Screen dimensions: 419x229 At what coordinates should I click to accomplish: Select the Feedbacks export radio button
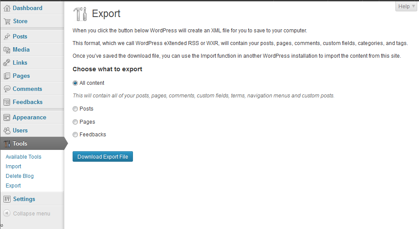tap(75, 135)
